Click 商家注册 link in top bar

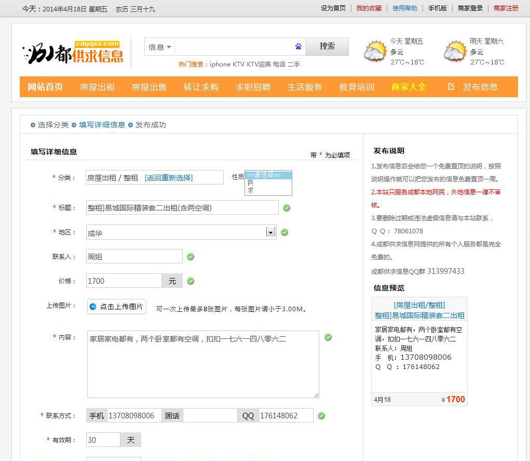pos(506,8)
